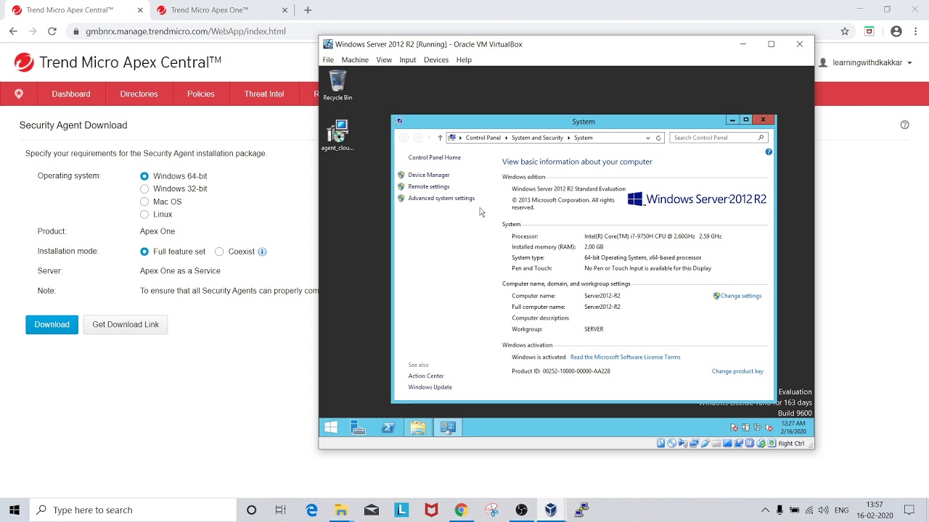929x522 pixels.
Task: Expand Control Panel address history dropdown
Action: click(x=648, y=138)
